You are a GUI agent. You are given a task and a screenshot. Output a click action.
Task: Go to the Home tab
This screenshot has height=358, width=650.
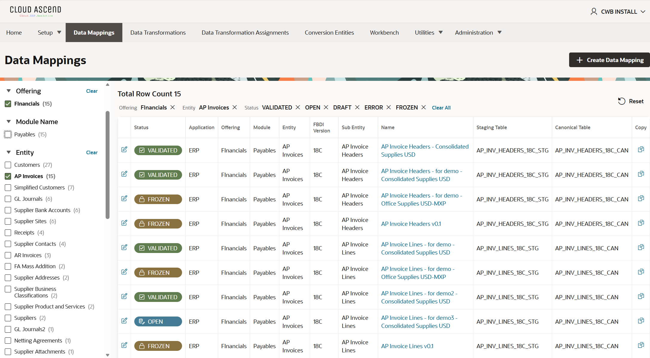pos(14,33)
